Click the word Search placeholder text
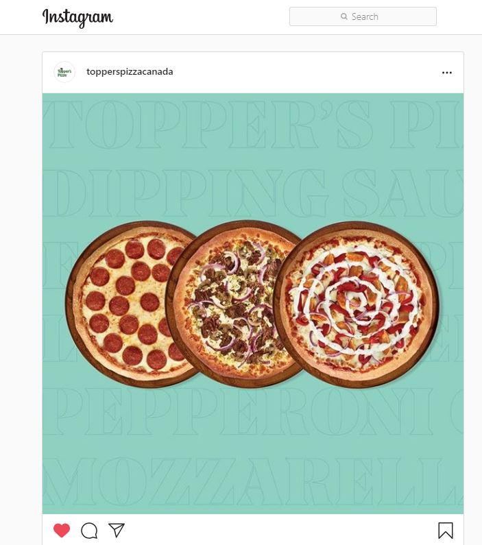The width and height of the screenshot is (482, 545). pos(365,16)
